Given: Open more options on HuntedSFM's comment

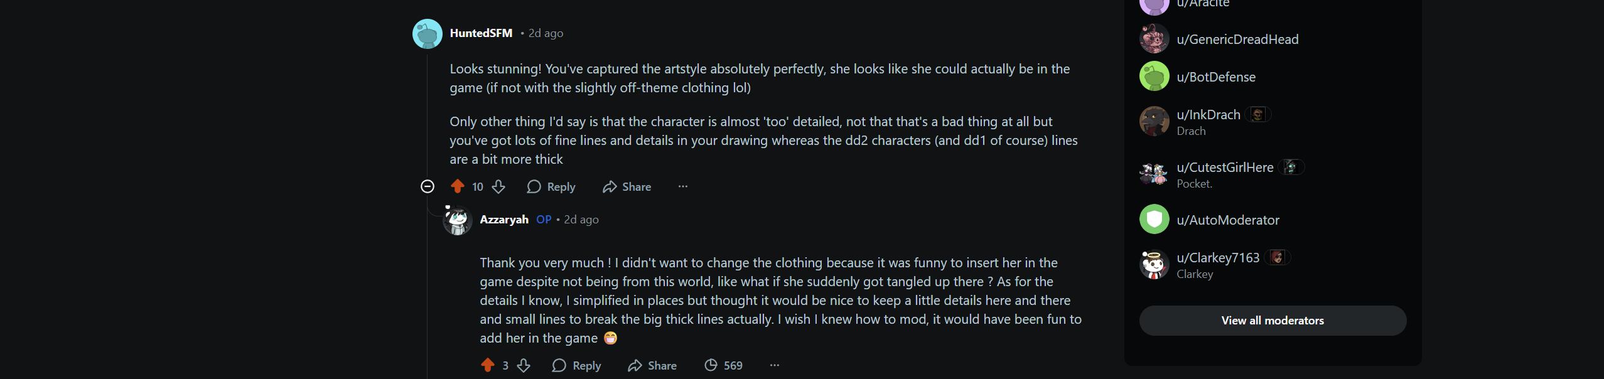Looking at the screenshot, I should point(683,186).
